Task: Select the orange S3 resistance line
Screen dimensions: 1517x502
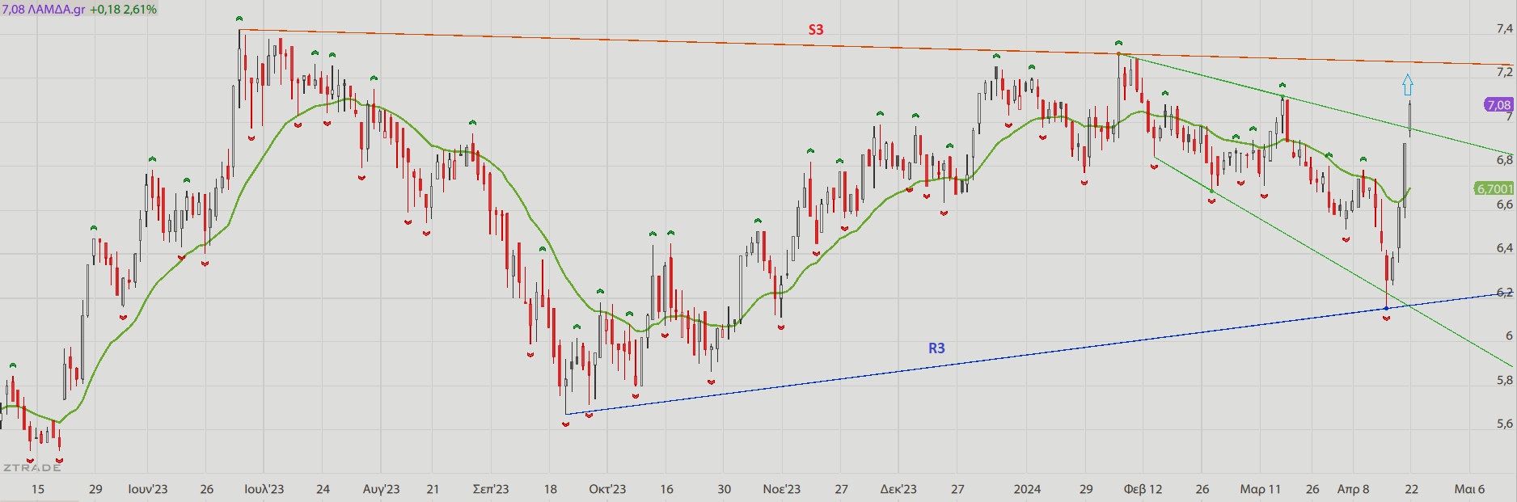Action: pos(647,41)
